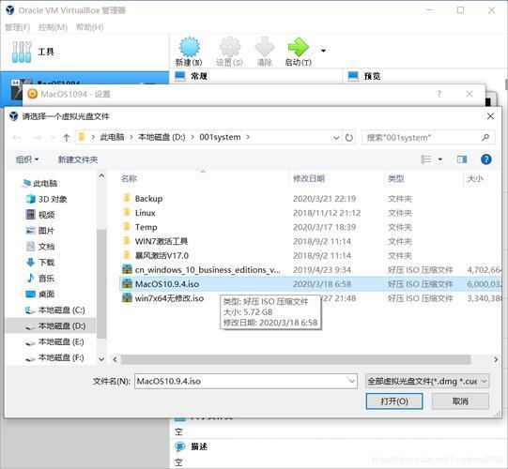The height and width of the screenshot is (469, 508).
Task: Open the Organize (组织) menu
Action: [27, 159]
